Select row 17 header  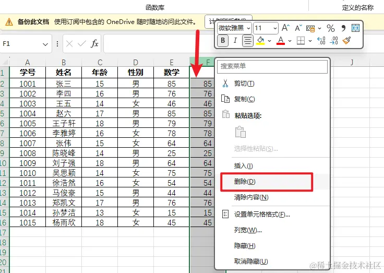(4, 232)
